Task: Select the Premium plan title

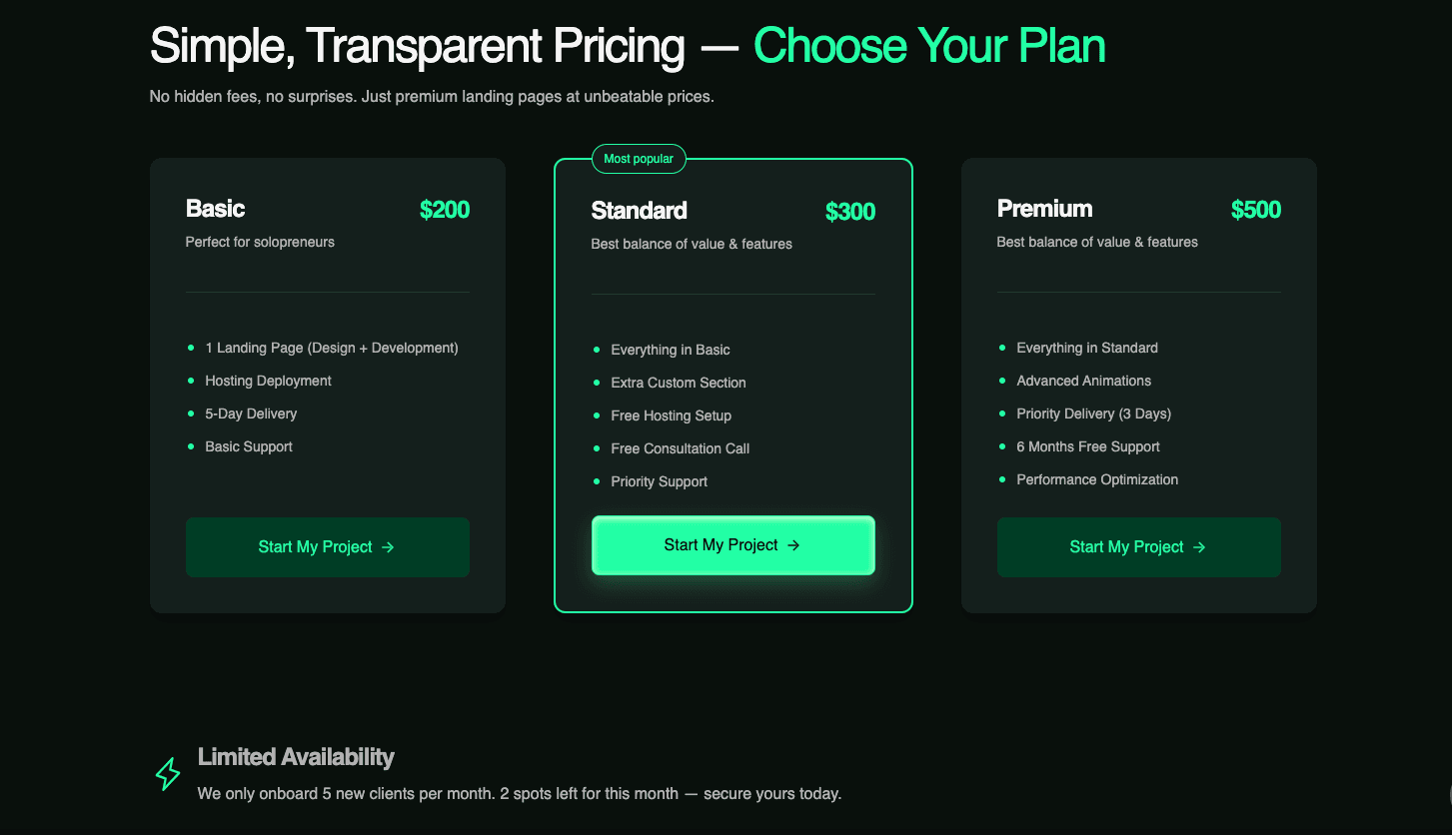Action: [x=1044, y=209]
